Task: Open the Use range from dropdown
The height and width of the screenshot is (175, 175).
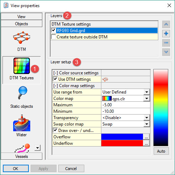Action: (x=147, y=92)
